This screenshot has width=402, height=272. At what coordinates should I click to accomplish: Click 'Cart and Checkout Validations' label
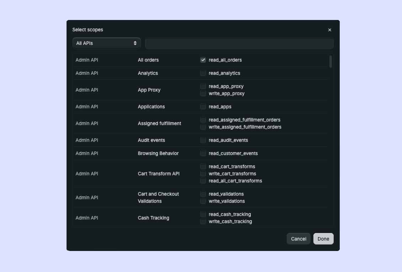click(158, 198)
